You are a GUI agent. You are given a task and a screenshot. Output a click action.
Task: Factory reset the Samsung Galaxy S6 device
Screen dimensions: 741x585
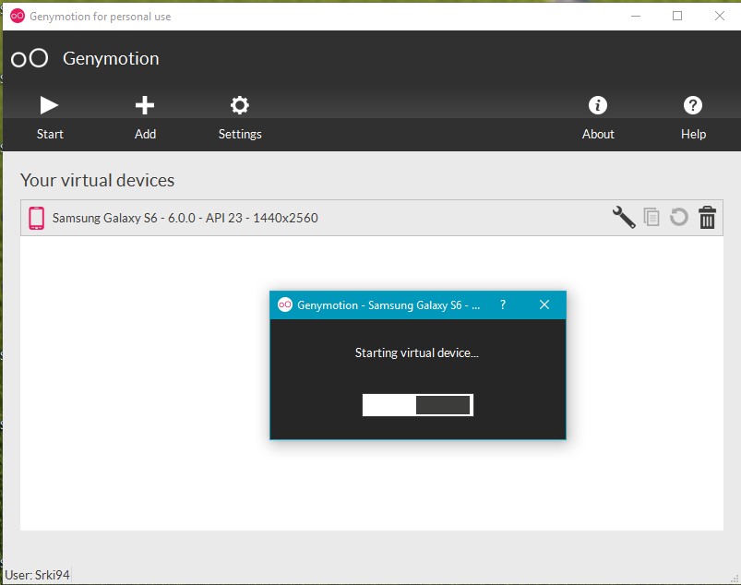(x=678, y=218)
